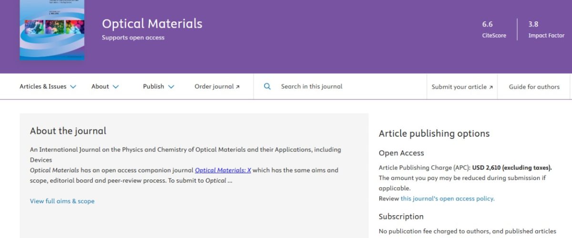The height and width of the screenshot is (238, 572).
Task: Click the Open Access heading
Action: (x=401, y=153)
